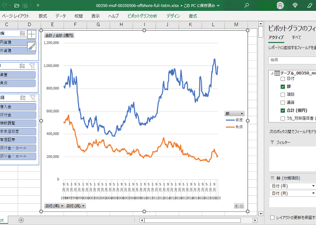Select 負債 in the slicer
Image resolution: width=316 pixels, height=225 pixels.
click(x=17, y=83)
